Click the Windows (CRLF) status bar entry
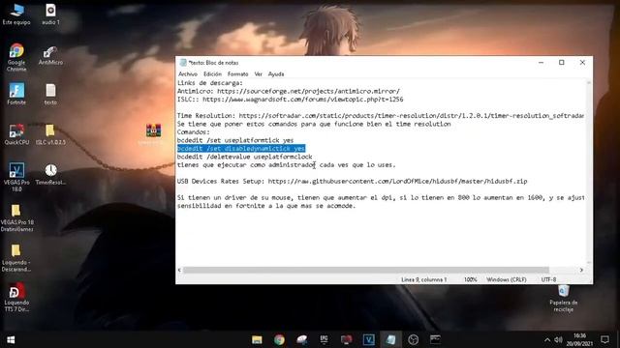Image resolution: width=620 pixels, height=348 pixels. (x=507, y=279)
